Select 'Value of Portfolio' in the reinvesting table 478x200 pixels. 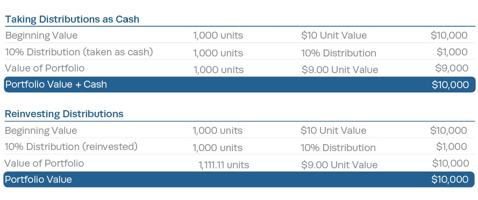[44, 163]
